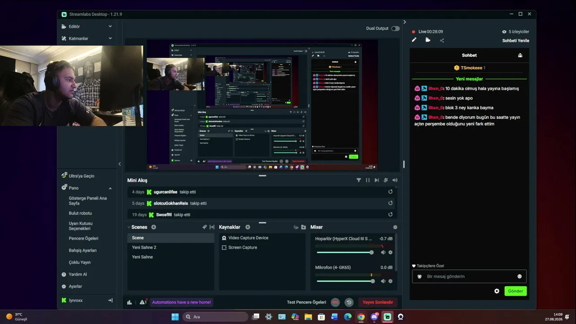Collapse the Pano section chevron
The height and width of the screenshot is (324, 576).
(x=110, y=188)
